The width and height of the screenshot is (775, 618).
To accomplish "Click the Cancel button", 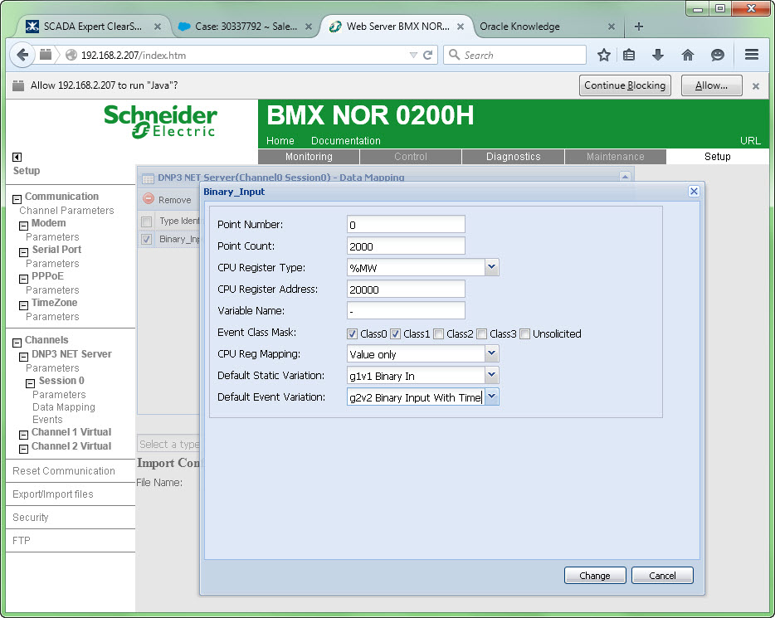I will (662, 576).
